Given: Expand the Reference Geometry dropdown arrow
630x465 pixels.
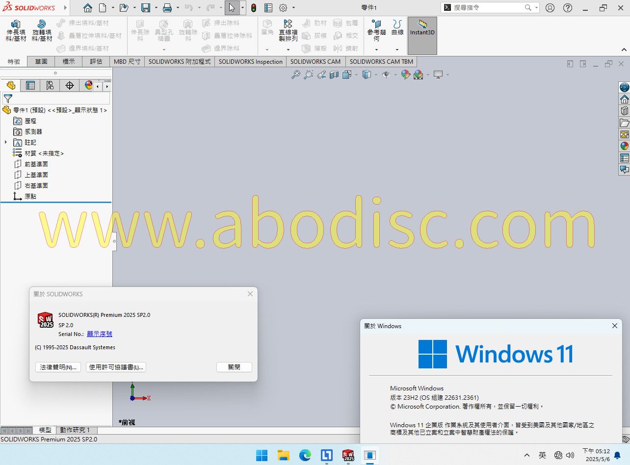Looking at the screenshot, I should 376,50.
